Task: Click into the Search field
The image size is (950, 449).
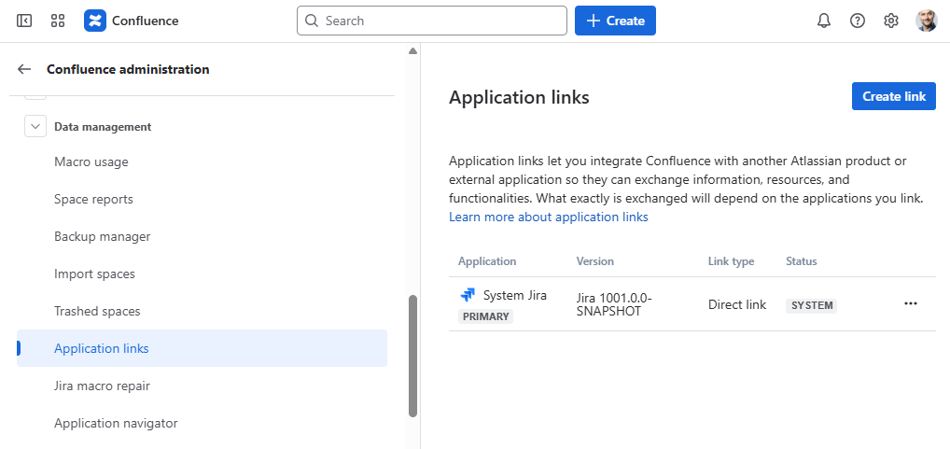Action: [x=439, y=21]
